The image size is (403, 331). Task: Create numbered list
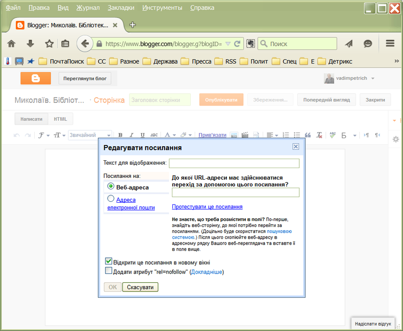(x=286, y=135)
